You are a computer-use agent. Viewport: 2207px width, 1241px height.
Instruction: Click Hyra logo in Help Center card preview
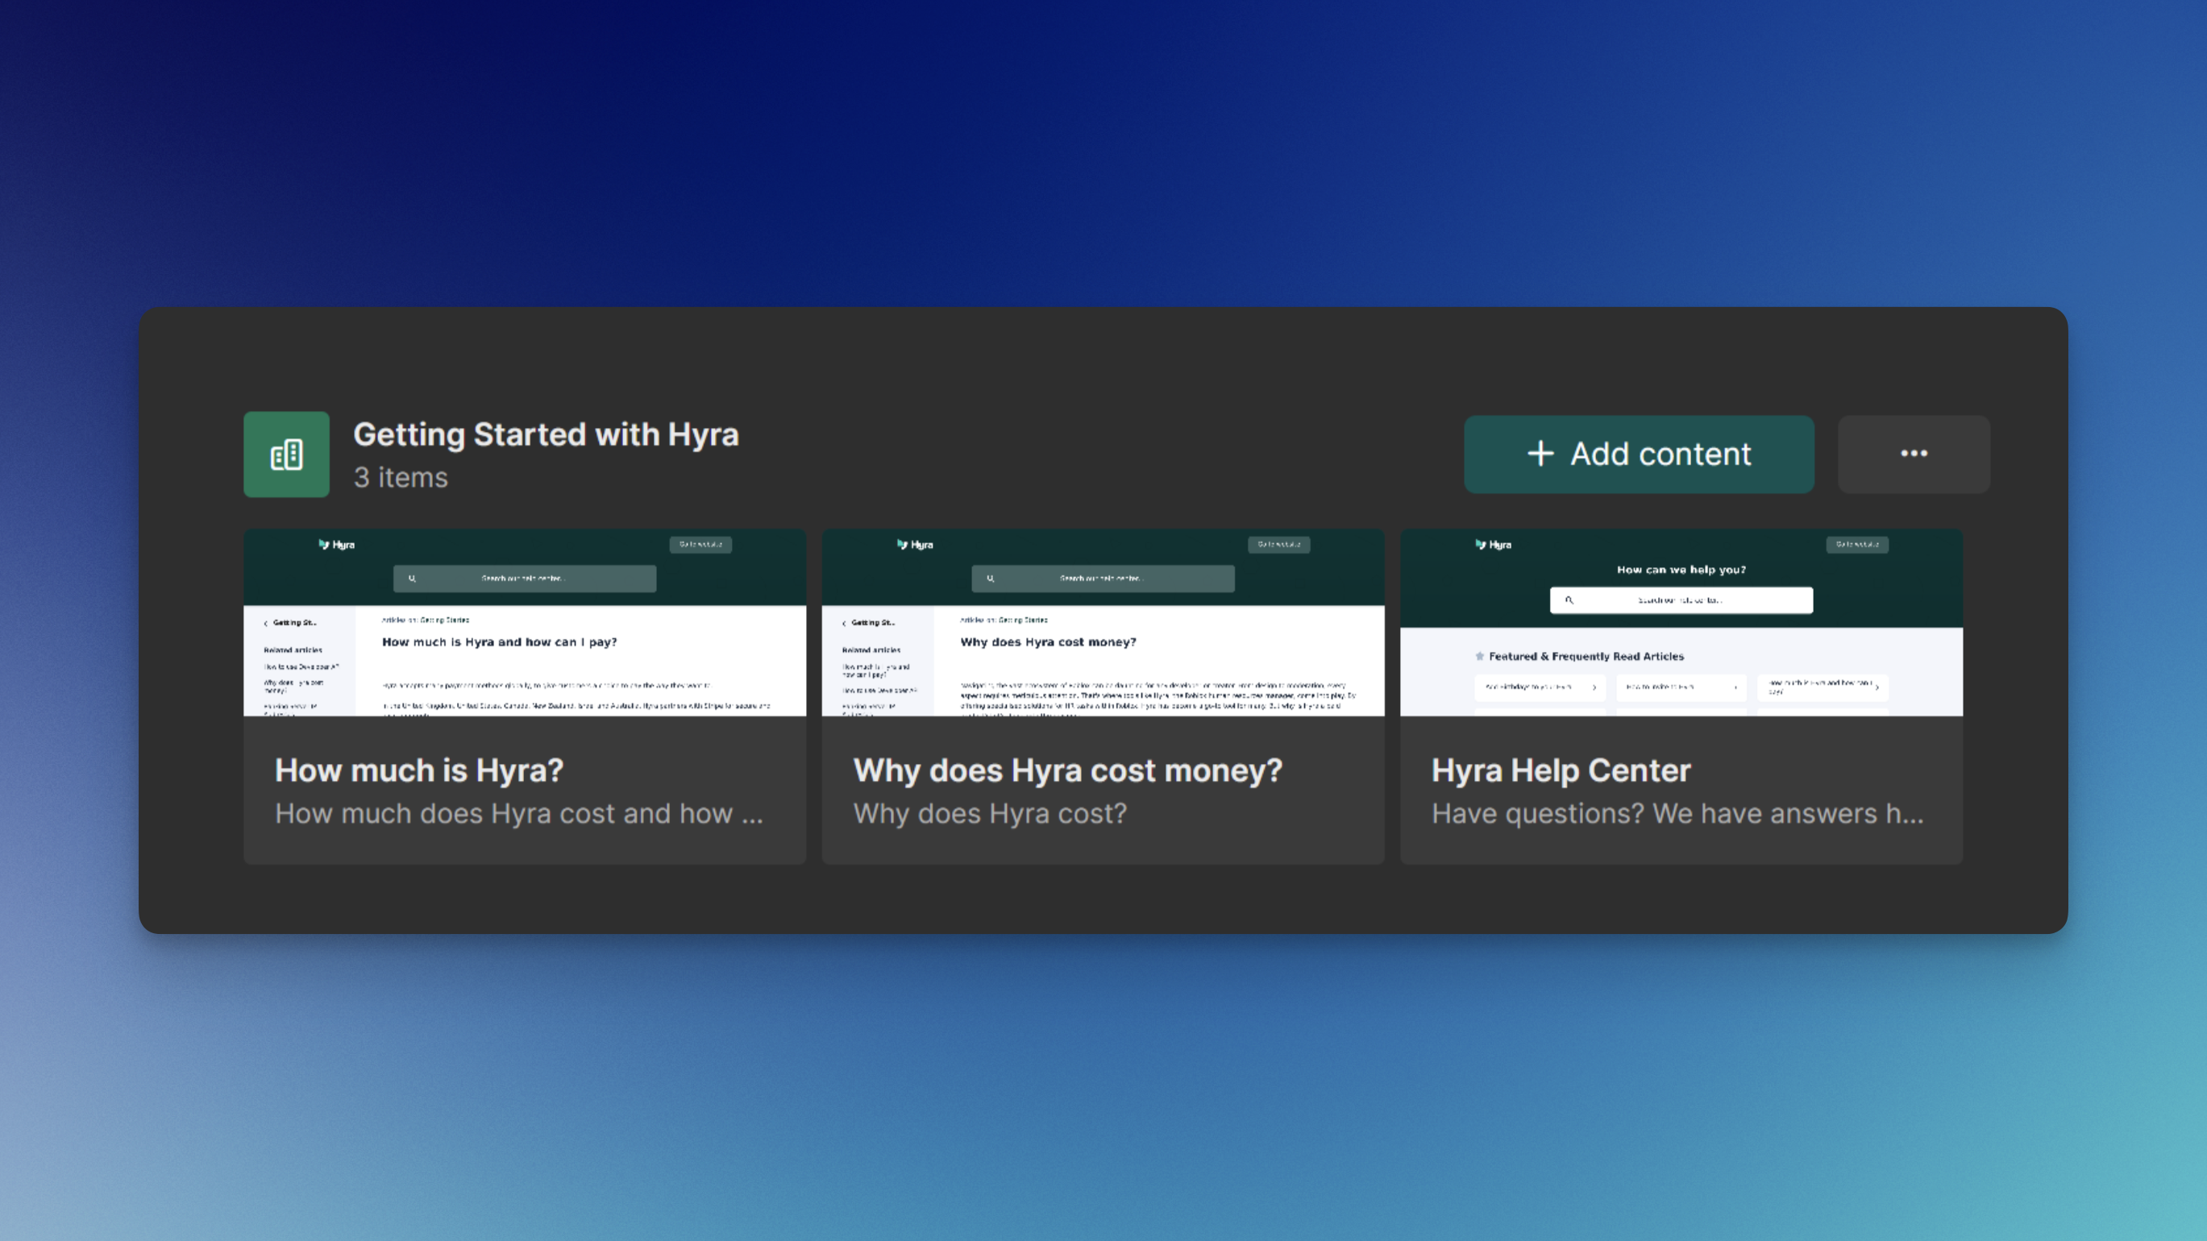1494,545
